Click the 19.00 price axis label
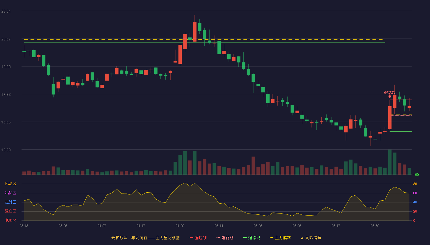Viewport: 430px width, 245px height. point(6,67)
